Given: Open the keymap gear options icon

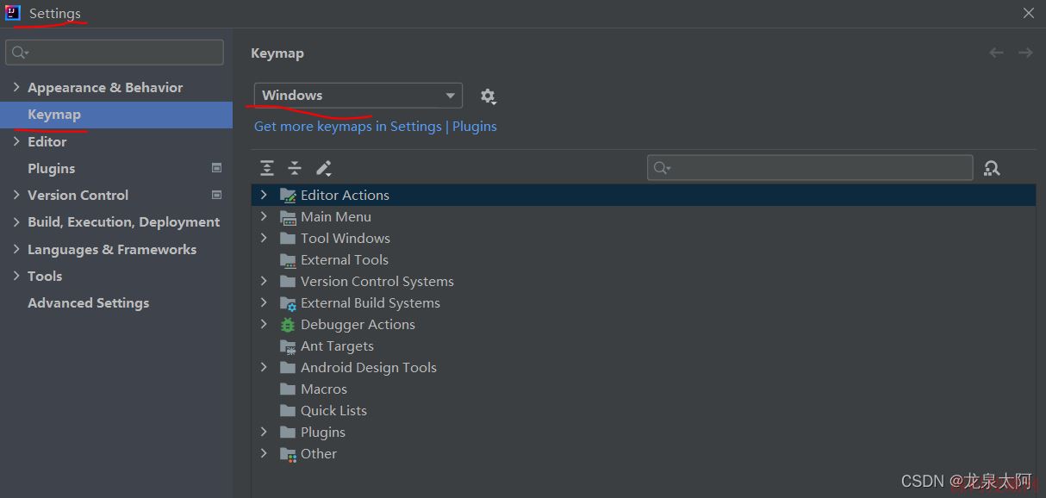Looking at the screenshot, I should coord(488,96).
